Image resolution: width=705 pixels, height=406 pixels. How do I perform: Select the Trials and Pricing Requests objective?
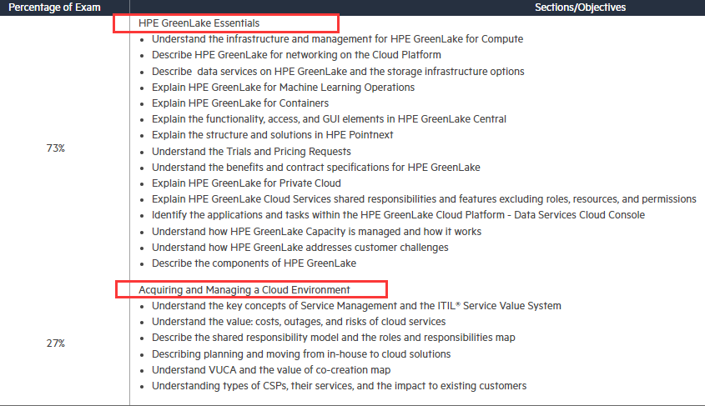tap(251, 152)
